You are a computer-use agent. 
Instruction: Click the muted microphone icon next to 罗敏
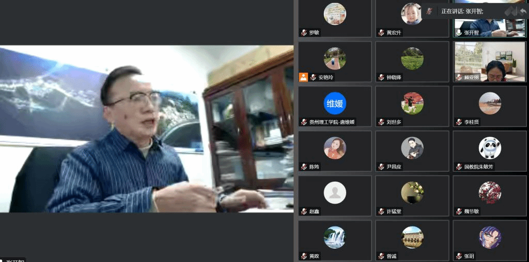(304, 32)
